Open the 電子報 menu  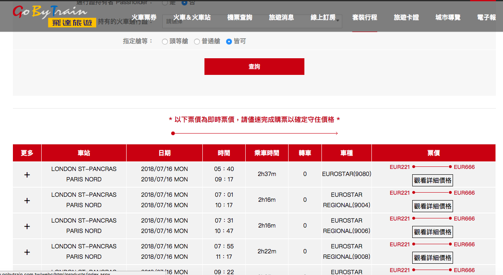tap(487, 17)
